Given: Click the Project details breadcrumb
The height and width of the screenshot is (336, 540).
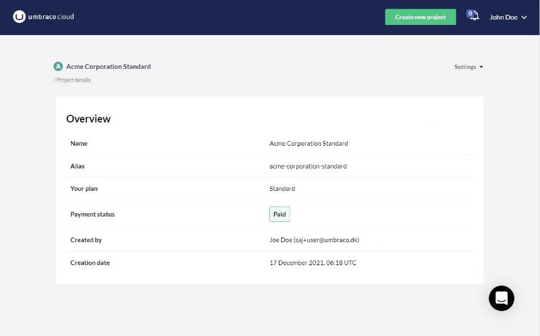Looking at the screenshot, I should click(x=74, y=80).
